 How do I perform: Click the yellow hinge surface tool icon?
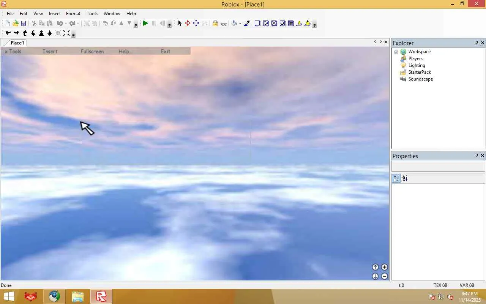[x=299, y=24]
